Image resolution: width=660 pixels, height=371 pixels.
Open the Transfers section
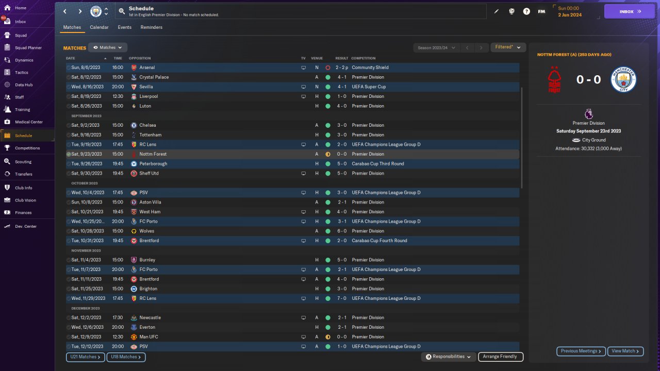pyautogui.click(x=24, y=174)
